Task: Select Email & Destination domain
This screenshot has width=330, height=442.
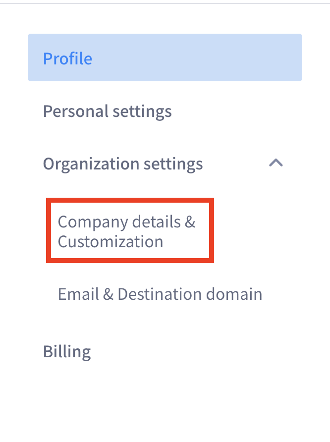Action: [160, 294]
